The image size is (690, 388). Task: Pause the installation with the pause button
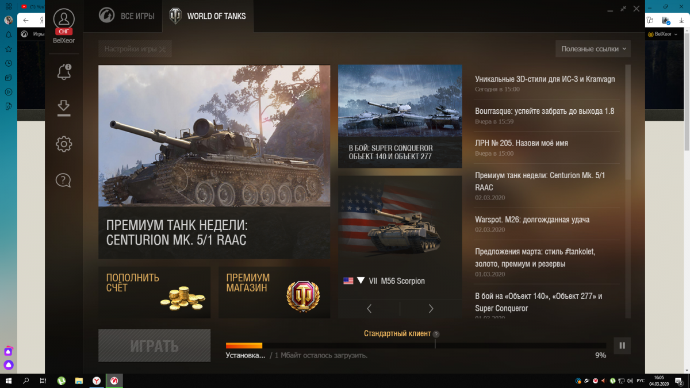pyautogui.click(x=622, y=345)
